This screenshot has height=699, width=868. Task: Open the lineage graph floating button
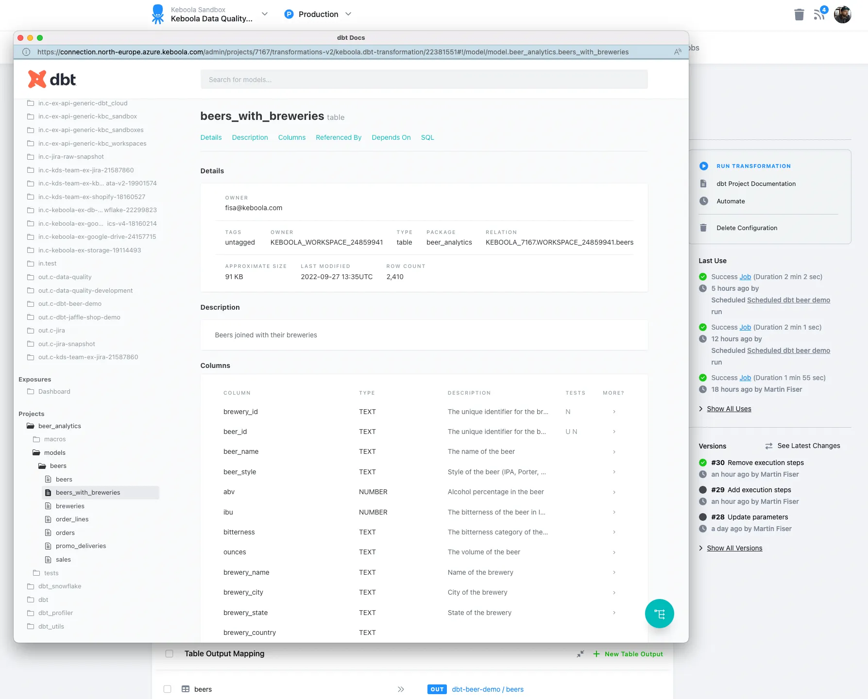659,614
